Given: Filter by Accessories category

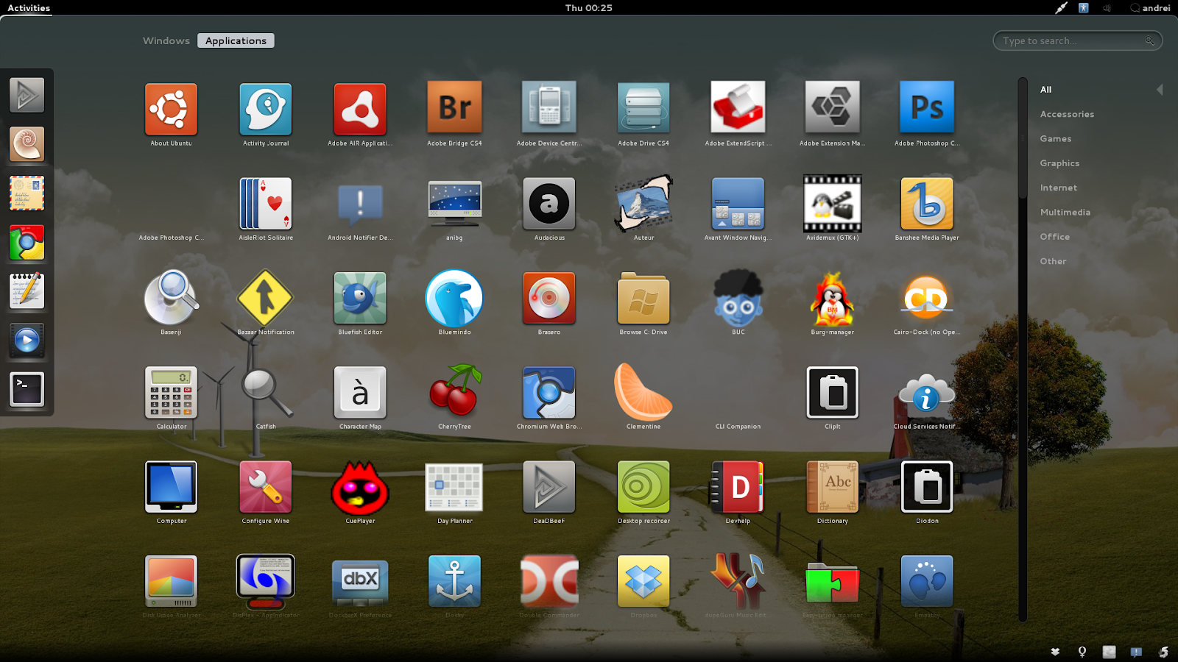Looking at the screenshot, I should [1067, 114].
